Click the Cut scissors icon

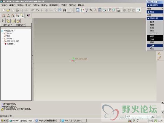(x=42, y=10)
